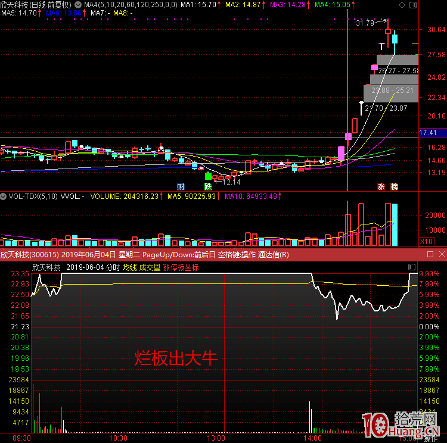Click the 21.23 previous close price label

20,327
